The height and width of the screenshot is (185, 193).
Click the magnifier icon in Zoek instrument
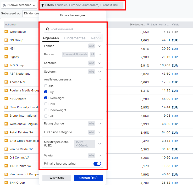pyautogui.click(x=47, y=29)
